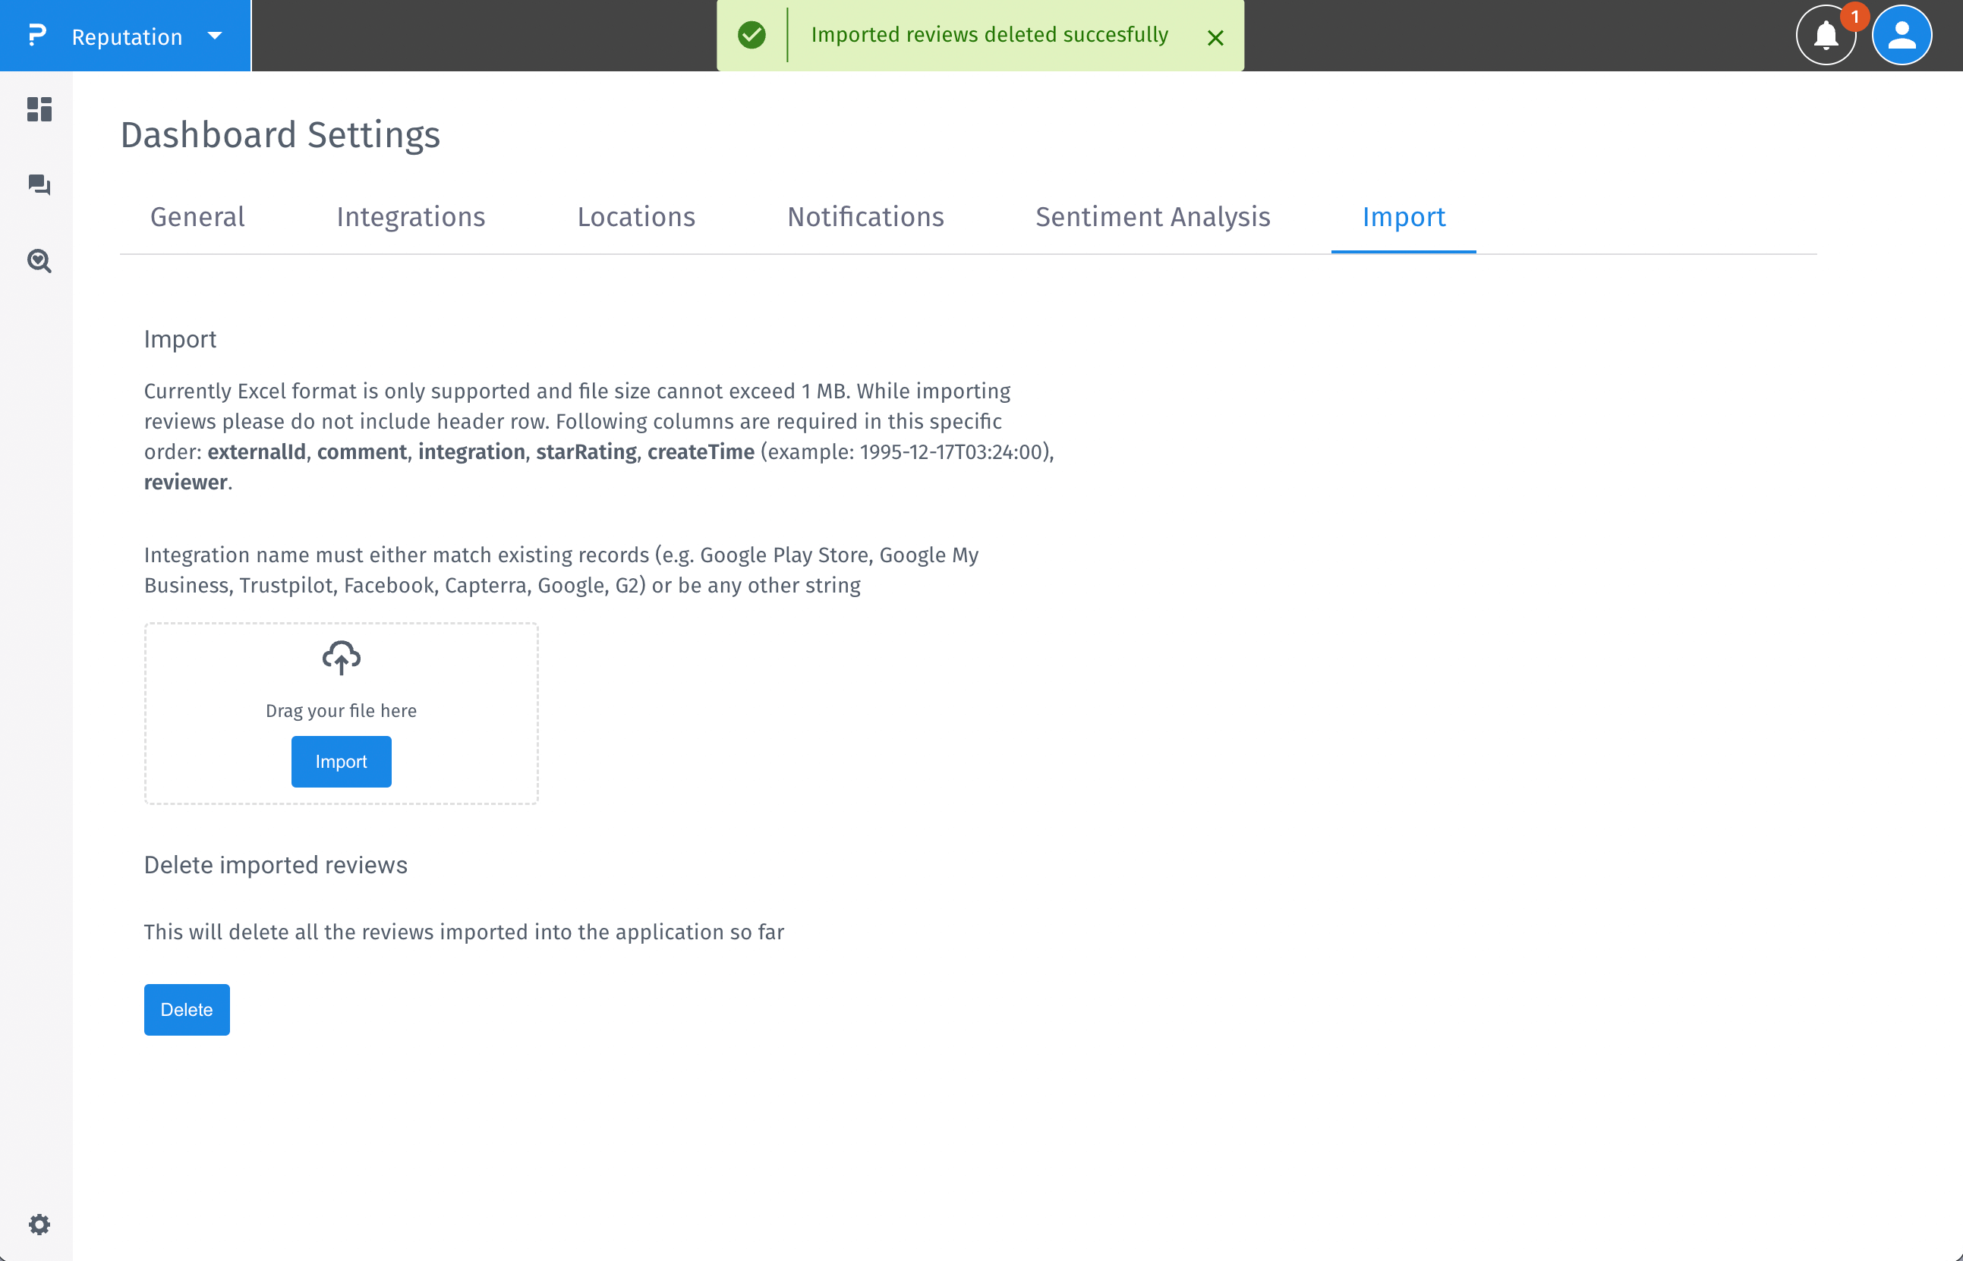Open the dashboard icon in sidebar
The height and width of the screenshot is (1261, 1963).
coord(39,109)
